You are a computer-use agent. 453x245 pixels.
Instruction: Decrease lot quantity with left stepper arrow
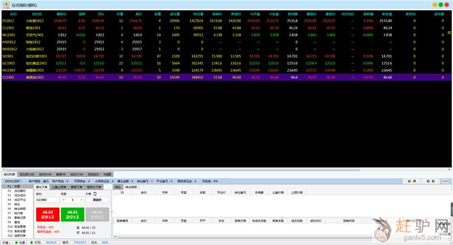[x=64, y=200]
